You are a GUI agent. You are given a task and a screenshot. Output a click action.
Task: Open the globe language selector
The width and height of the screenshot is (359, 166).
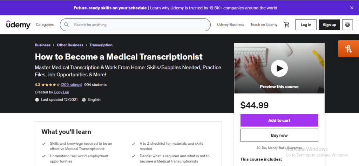coord(347,25)
